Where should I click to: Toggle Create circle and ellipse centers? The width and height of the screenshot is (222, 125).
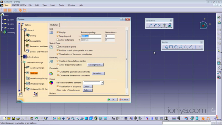[x=58, y=61]
